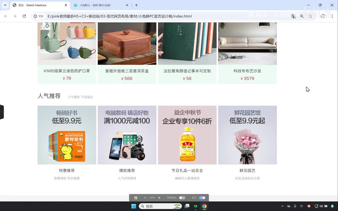Click the 人气推荐 section heading
Screen dimensions: 338x211
(x=49, y=96)
